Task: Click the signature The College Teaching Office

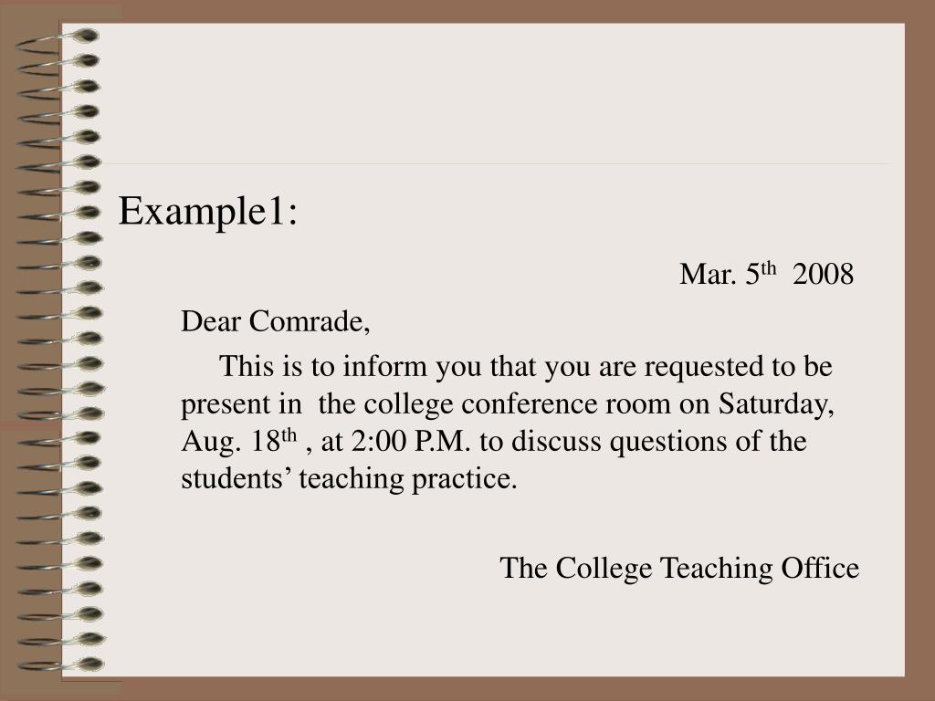Action: coord(679,568)
